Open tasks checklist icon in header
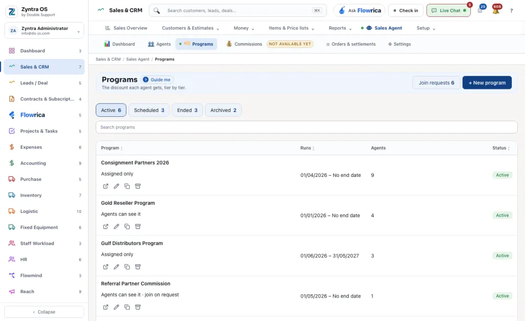This screenshot has width=525, height=321. click(480, 11)
